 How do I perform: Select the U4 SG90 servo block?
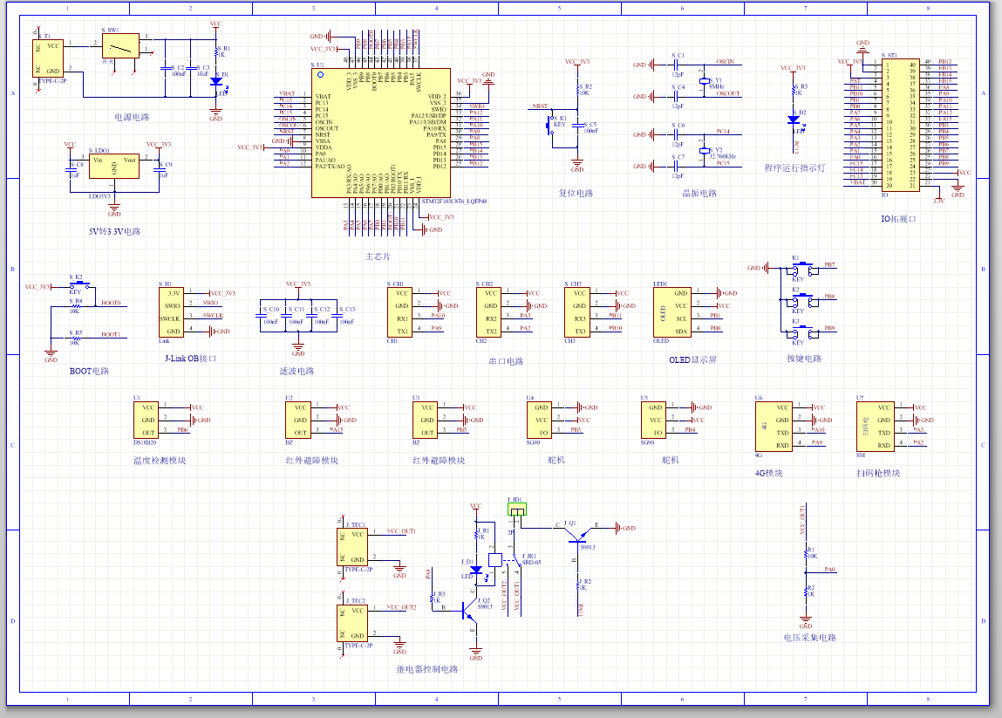pos(539,420)
